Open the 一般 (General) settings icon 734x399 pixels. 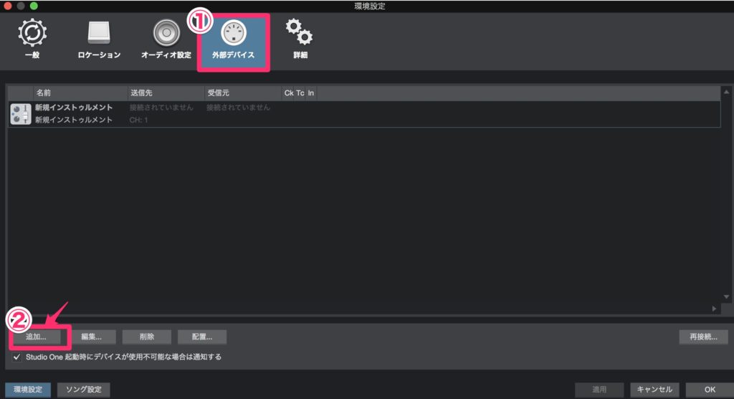[x=32, y=34]
